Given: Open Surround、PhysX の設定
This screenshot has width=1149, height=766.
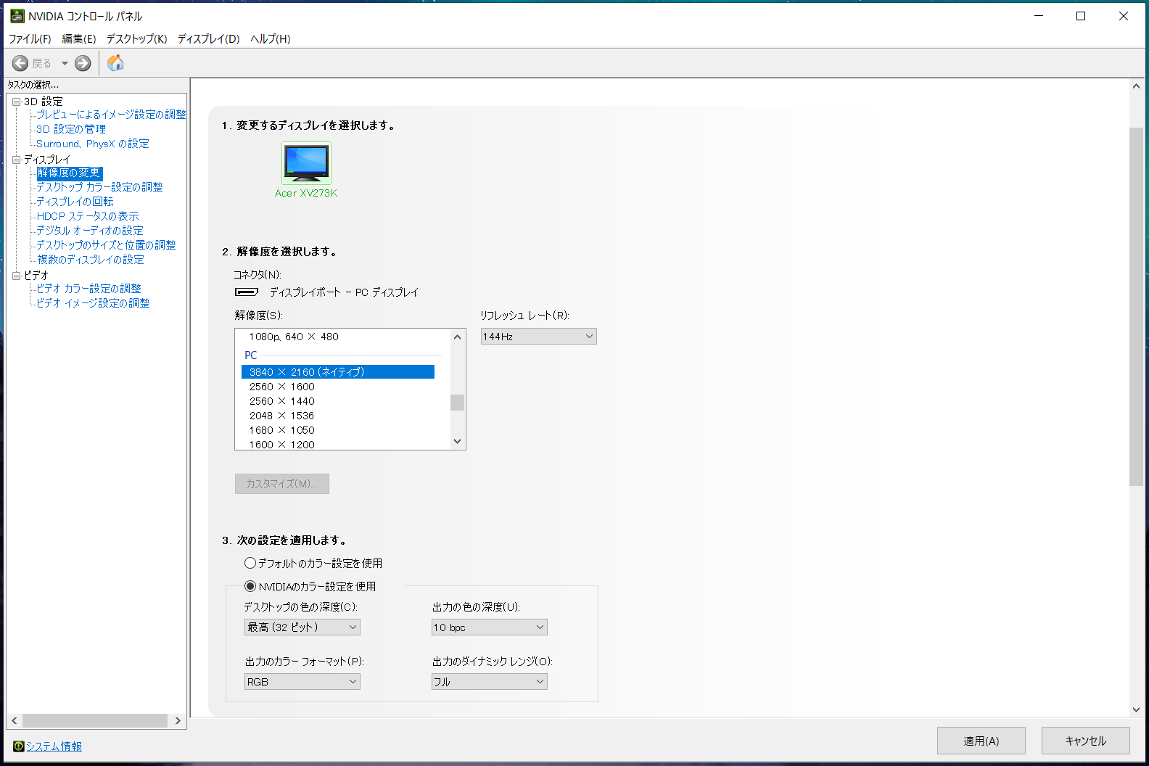Looking at the screenshot, I should pos(93,144).
